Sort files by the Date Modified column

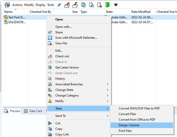[x=141, y=12]
